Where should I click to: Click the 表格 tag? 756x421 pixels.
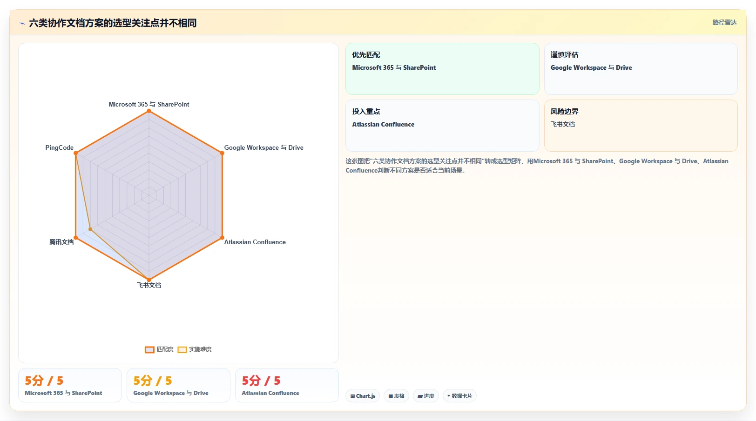coord(396,396)
